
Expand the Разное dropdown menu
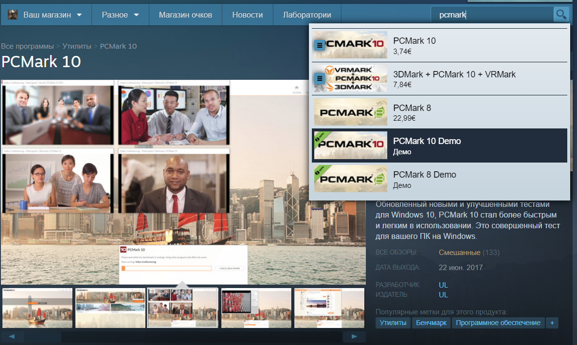[x=120, y=15]
